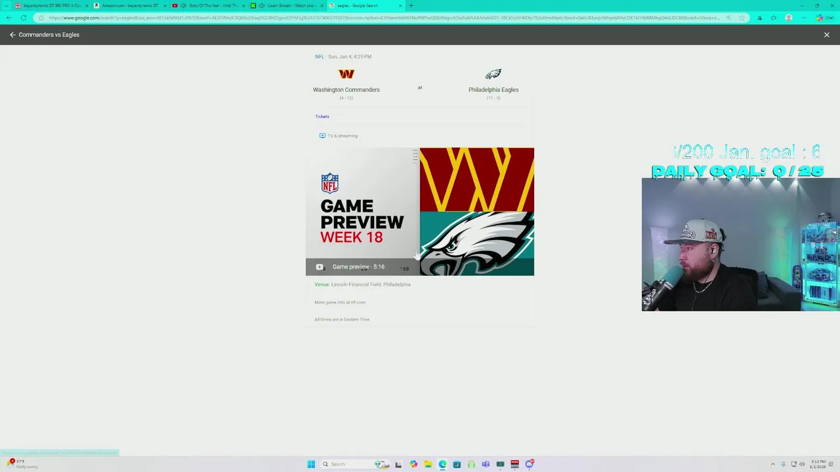Open the Game Preview Week 18 thumbnail
The width and height of the screenshot is (840, 472).
pyautogui.click(x=420, y=211)
